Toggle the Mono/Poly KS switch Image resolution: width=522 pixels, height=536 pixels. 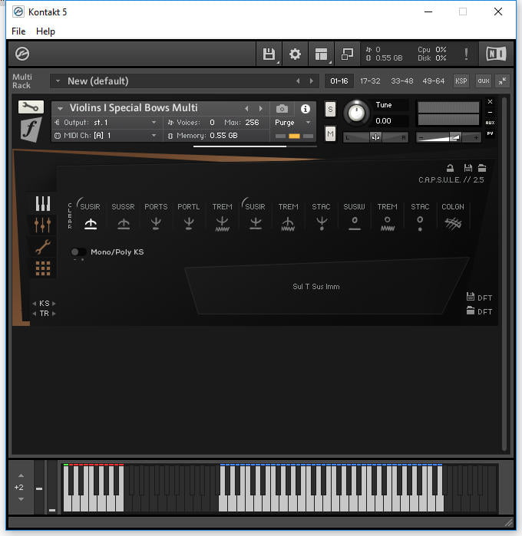coord(78,252)
